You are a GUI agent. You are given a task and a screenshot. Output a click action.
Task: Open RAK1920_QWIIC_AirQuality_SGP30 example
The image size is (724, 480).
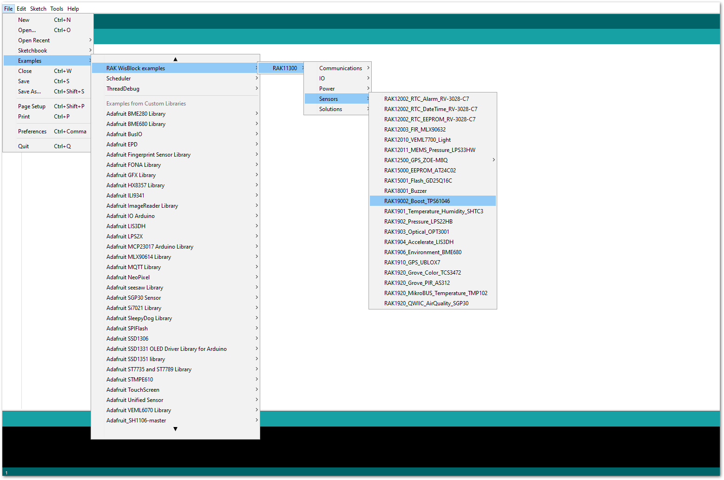(433, 303)
